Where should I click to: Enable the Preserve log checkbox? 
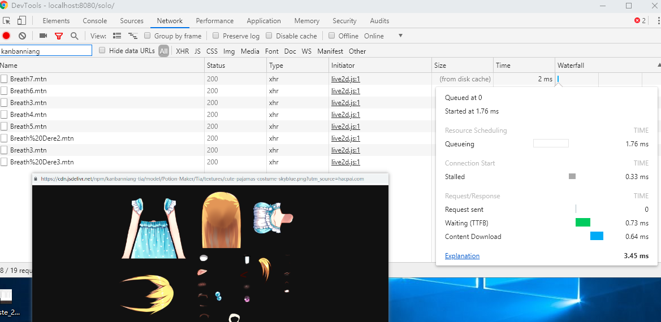[215, 36]
